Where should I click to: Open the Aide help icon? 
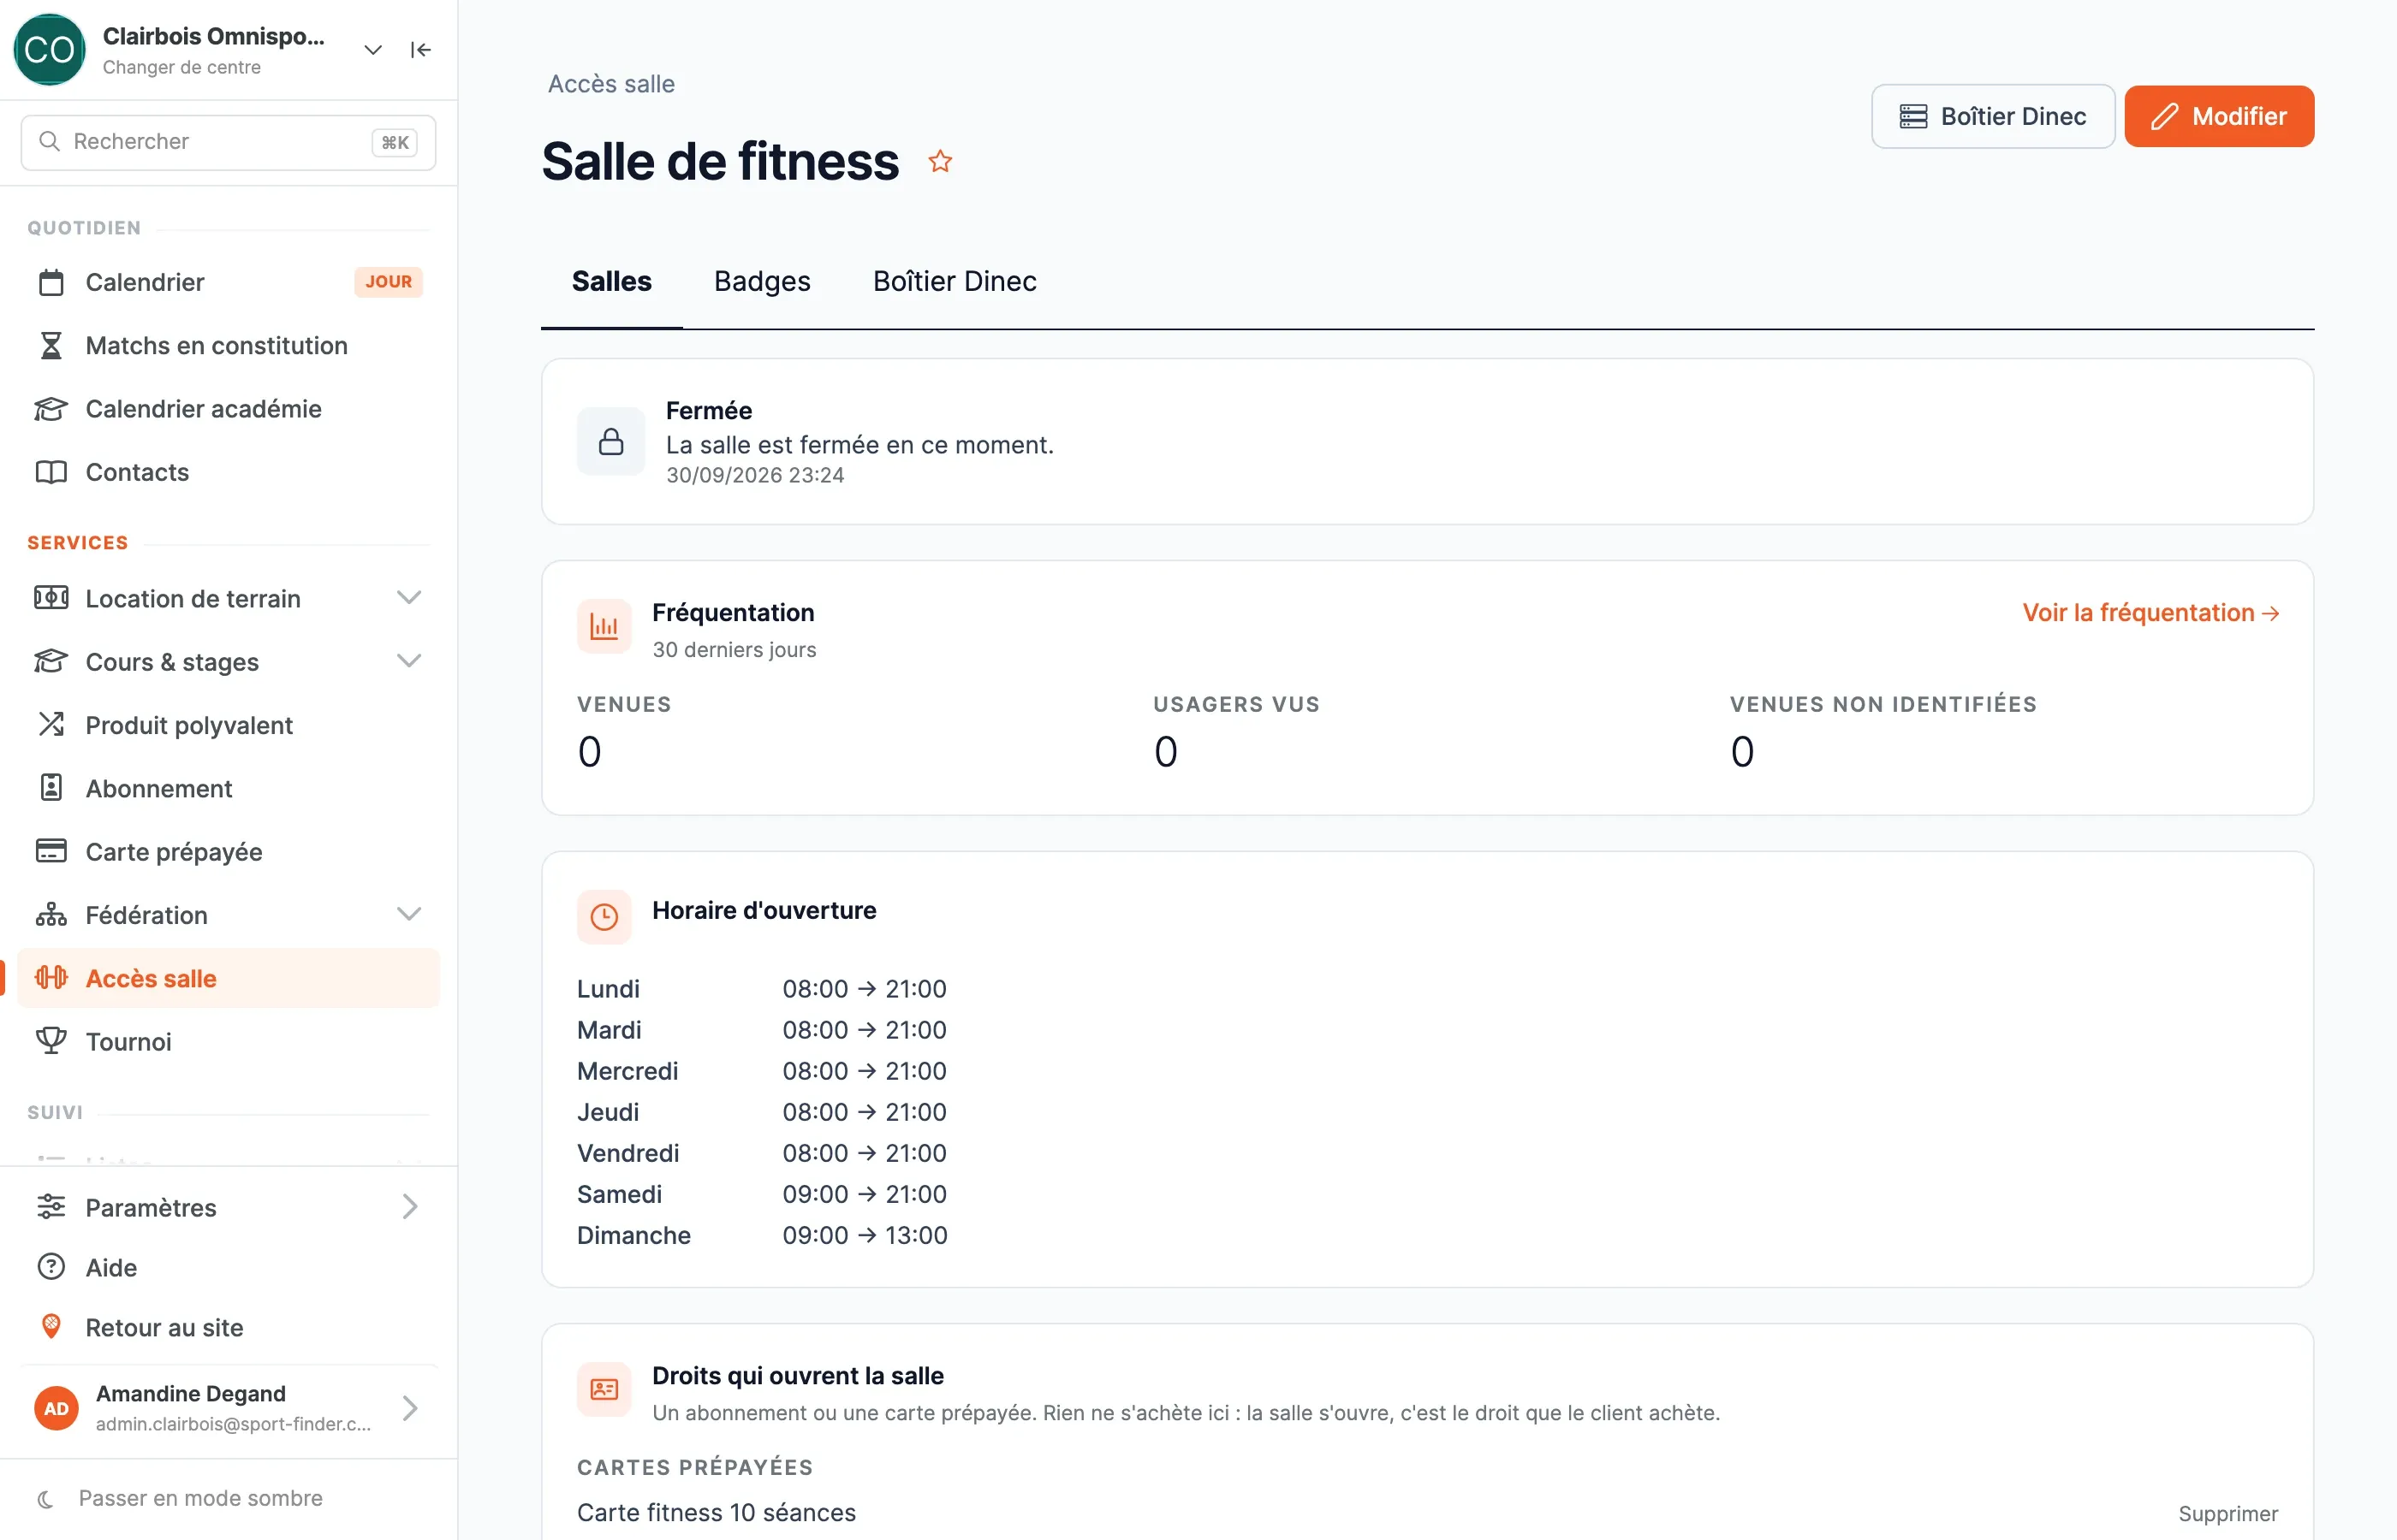[x=51, y=1267]
